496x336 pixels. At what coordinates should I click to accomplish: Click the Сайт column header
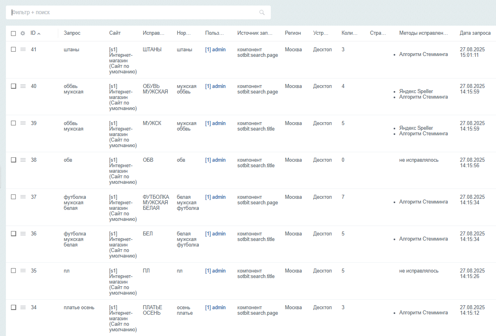(x=115, y=33)
